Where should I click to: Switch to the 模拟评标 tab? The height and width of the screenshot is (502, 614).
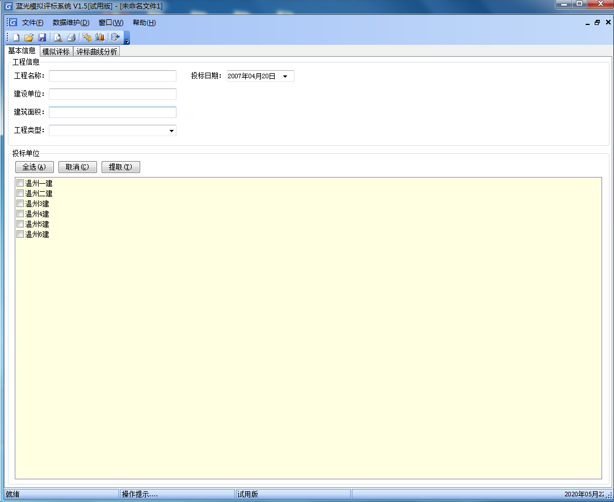[x=56, y=52]
